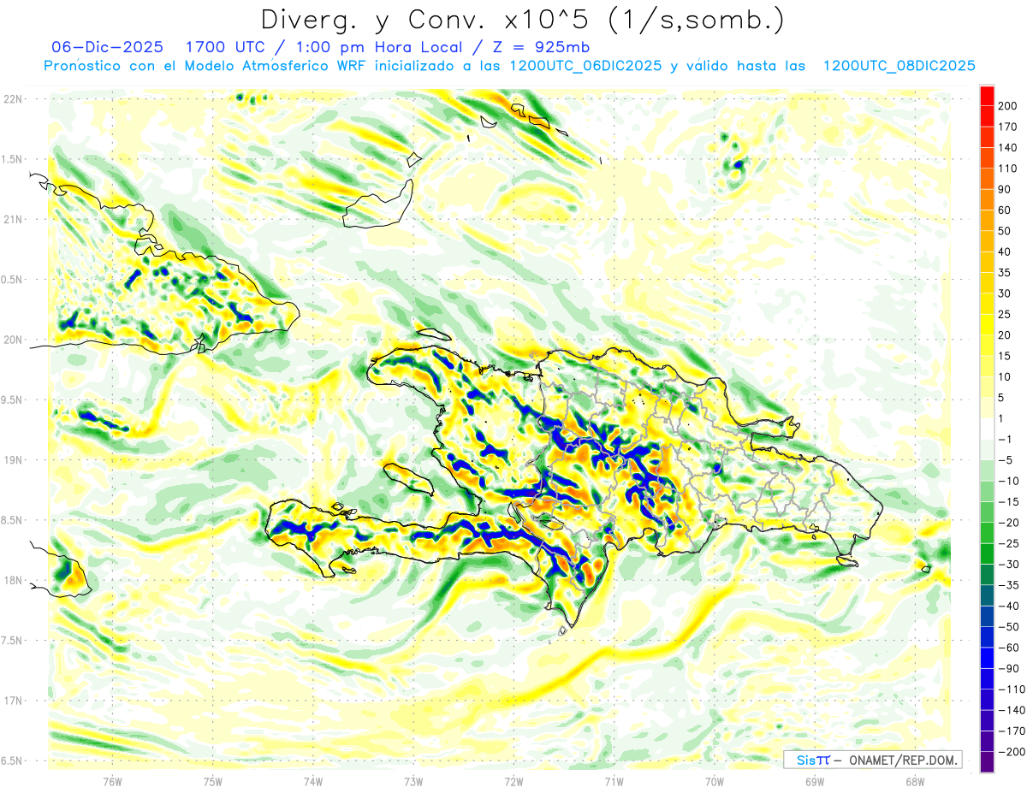Click the 'ONAMET/REP.DOM.' credit label
The image size is (1027, 793).
pos(903,760)
